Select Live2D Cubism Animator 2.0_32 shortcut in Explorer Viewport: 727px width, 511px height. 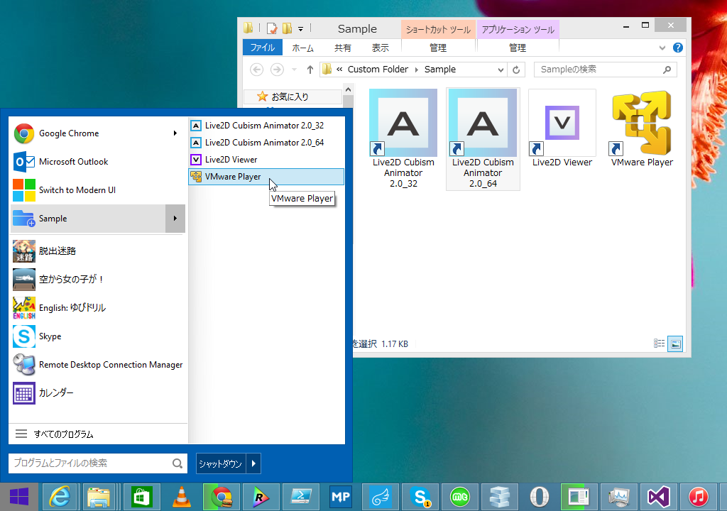coord(403,139)
